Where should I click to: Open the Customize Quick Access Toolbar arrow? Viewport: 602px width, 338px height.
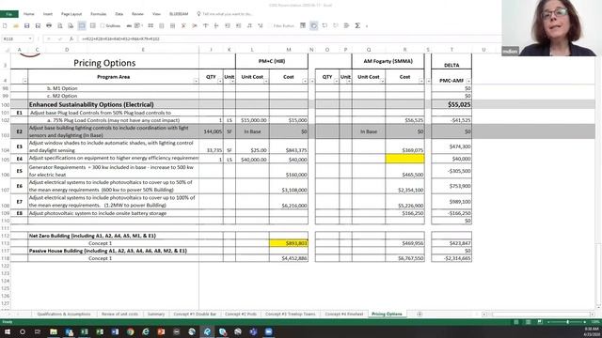[x=367, y=26]
